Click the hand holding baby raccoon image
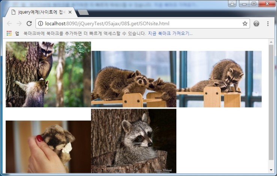This screenshot has width=277, height=176. [48, 146]
